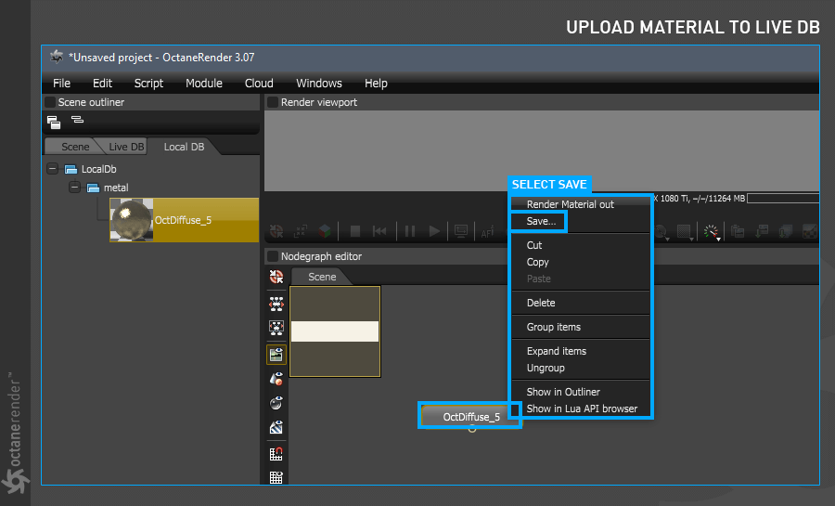Toggle the Scene outliner panel checkbox
The width and height of the screenshot is (835, 506).
click(50, 102)
